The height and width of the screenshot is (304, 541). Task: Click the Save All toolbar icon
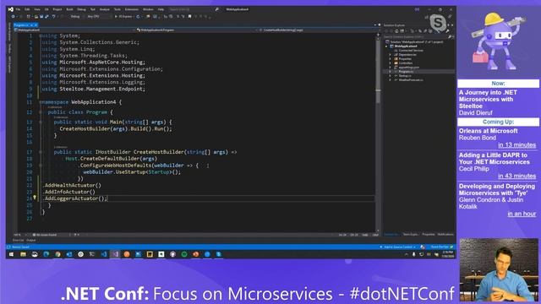click(46, 16)
